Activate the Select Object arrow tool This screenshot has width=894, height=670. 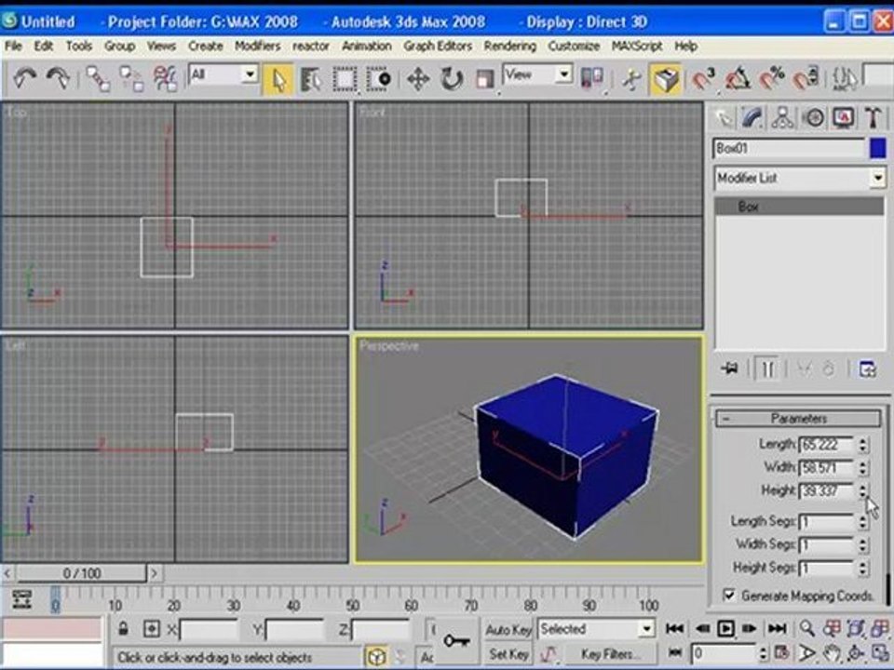[278, 80]
